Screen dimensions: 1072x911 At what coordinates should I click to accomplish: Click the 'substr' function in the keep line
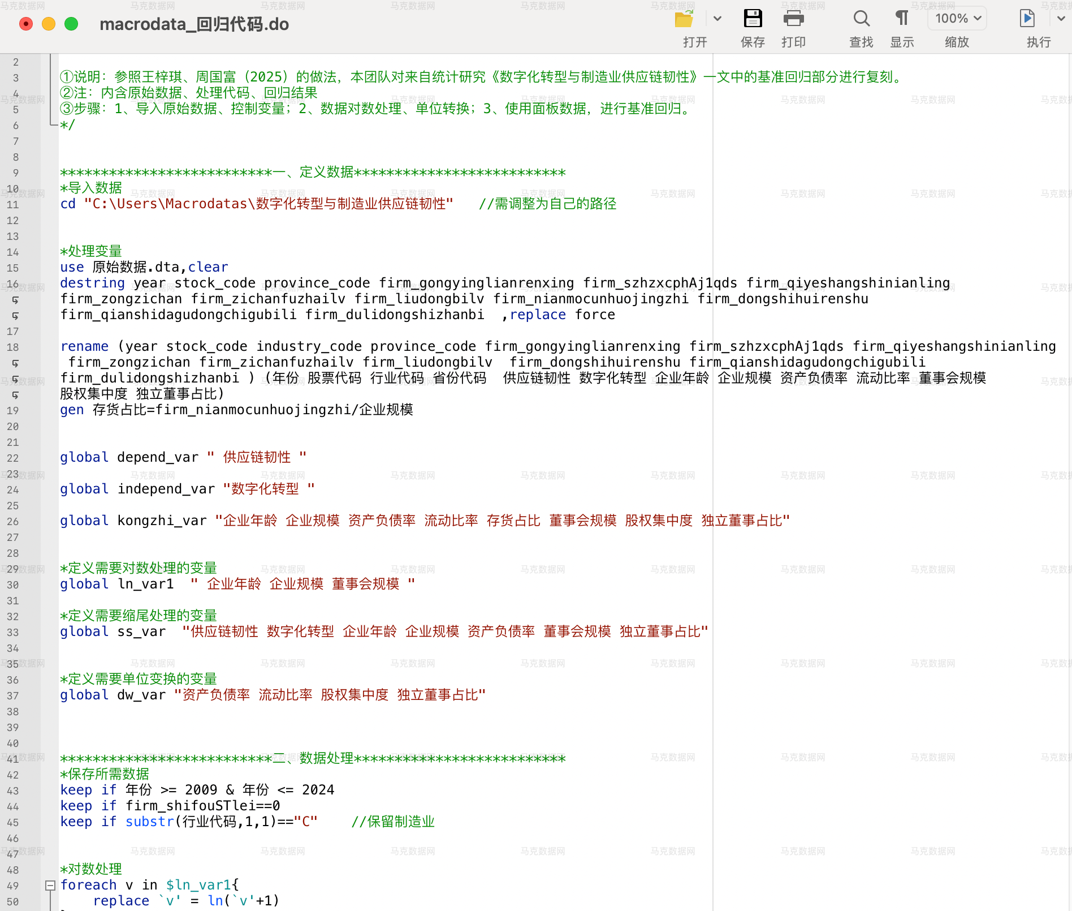pos(150,822)
